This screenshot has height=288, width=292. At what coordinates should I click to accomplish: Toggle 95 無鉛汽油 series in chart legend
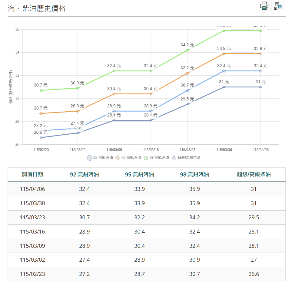click(x=128, y=158)
